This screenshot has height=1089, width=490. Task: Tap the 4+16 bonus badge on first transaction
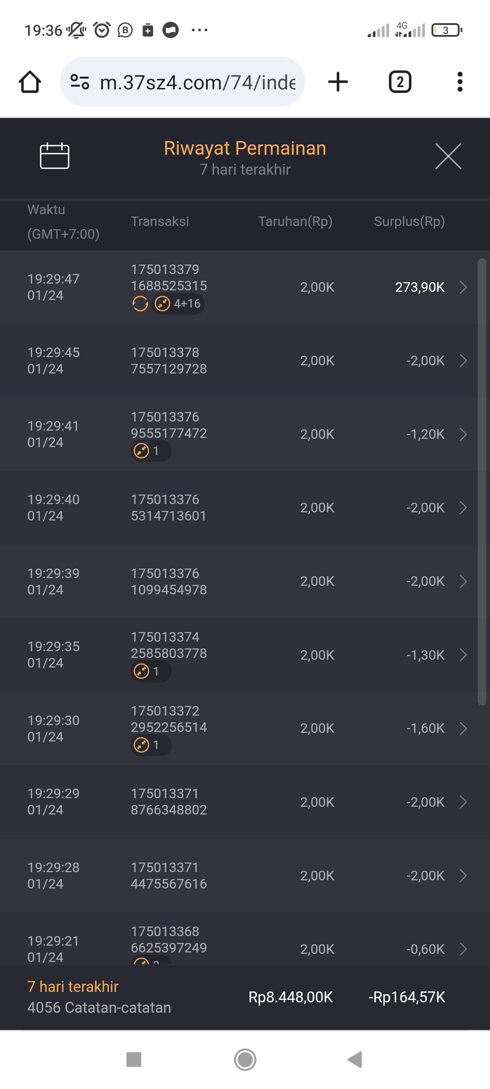pos(179,304)
